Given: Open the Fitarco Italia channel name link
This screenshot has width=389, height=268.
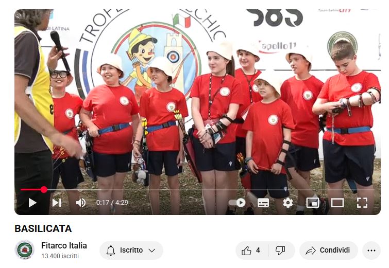Looking at the screenshot, I should pyautogui.click(x=64, y=246).
